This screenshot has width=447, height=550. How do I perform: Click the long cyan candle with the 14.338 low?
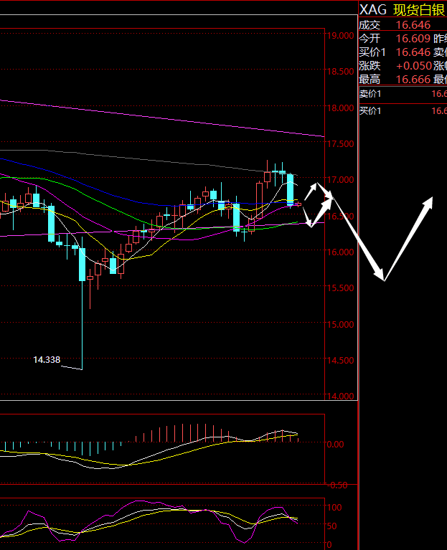[x=82, y=264]
